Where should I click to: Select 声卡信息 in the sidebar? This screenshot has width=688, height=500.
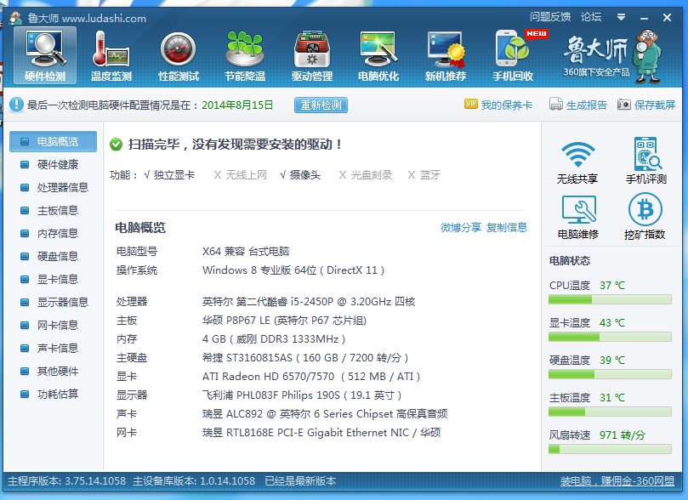click(53, 349)
